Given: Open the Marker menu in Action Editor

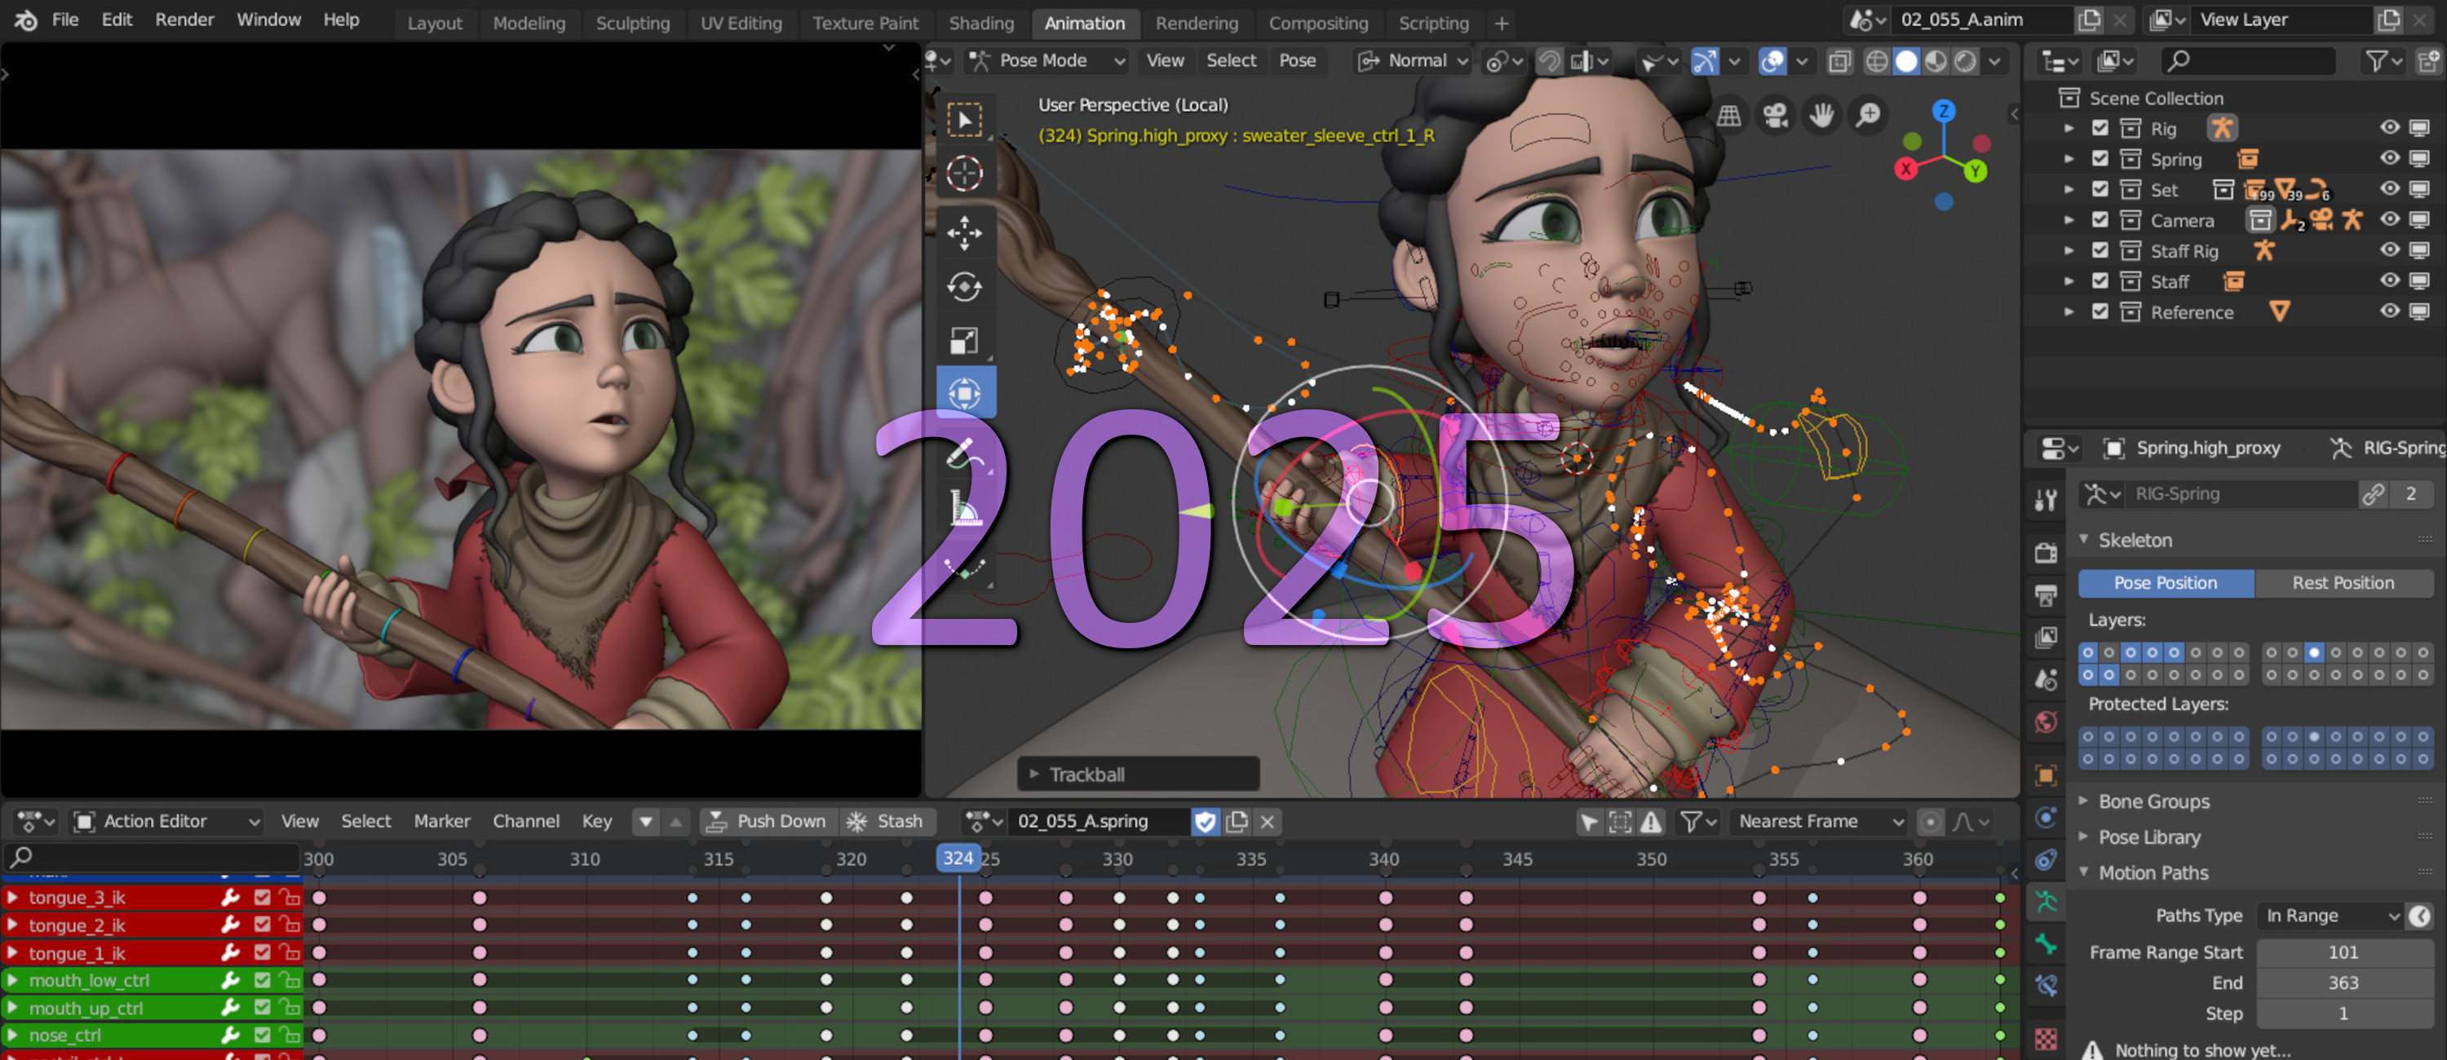Looking at the screenshot, I should [x=442, y=822].
